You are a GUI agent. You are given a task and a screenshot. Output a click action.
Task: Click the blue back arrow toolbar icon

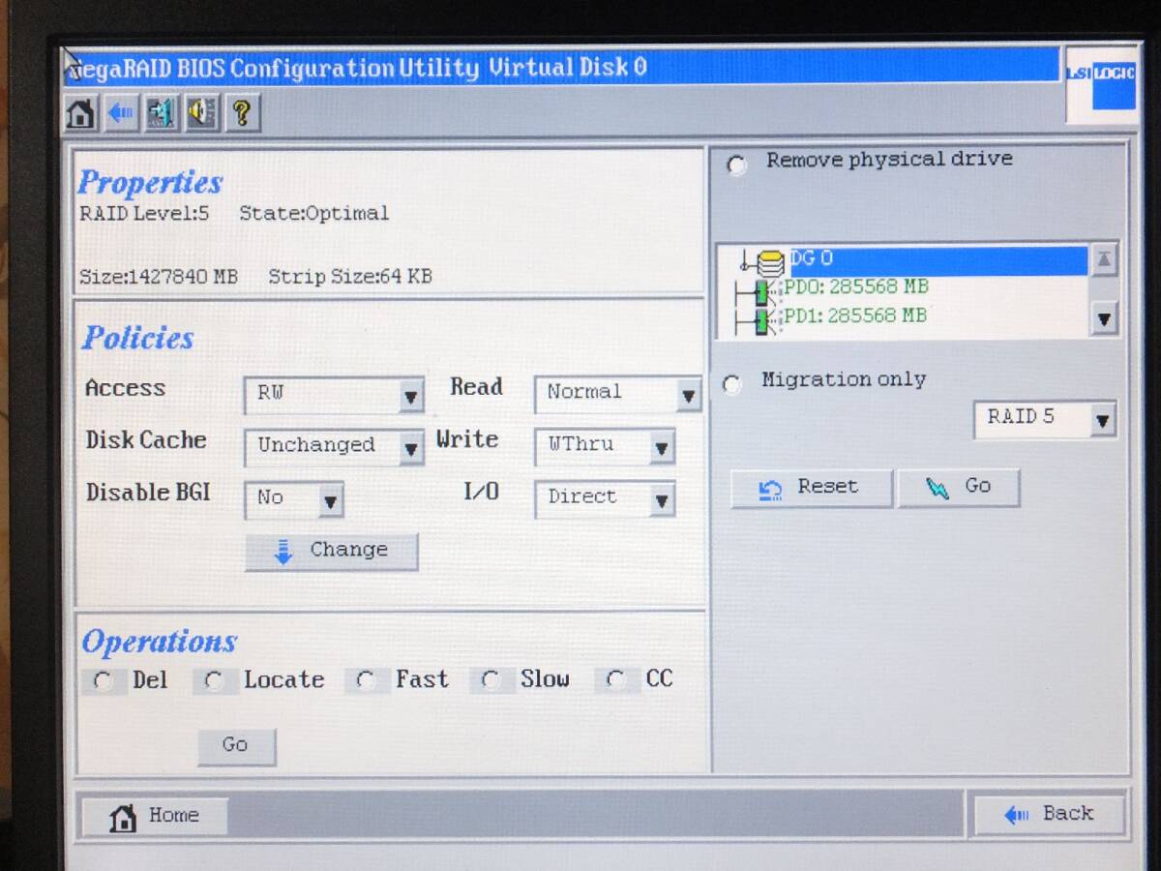(x=121, y=113)
